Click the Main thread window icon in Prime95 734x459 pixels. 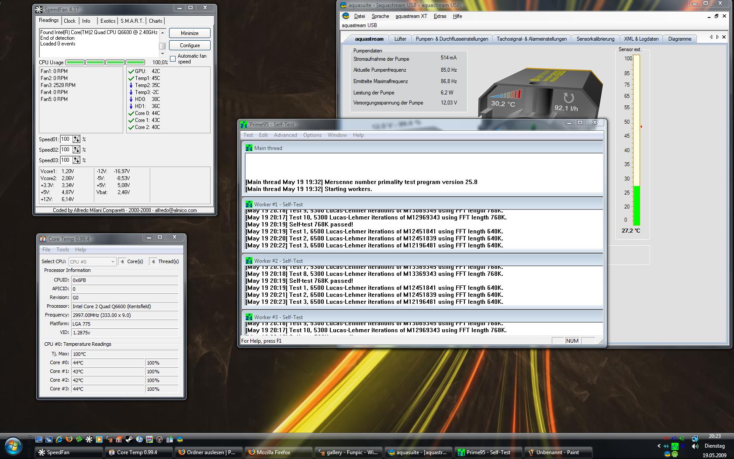249,148
